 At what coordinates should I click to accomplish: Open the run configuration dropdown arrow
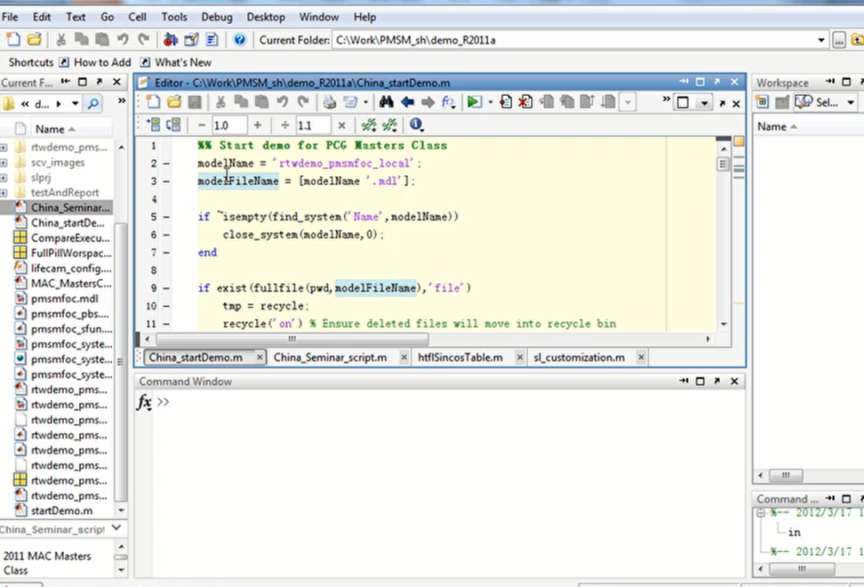coord(490,102)
